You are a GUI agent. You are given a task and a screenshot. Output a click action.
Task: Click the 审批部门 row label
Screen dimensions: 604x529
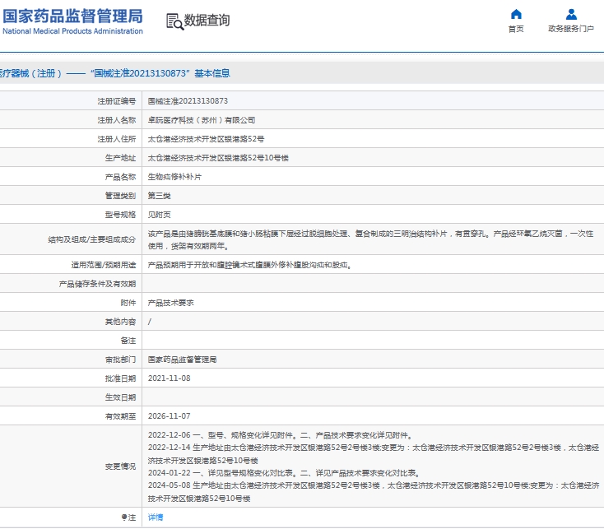[121, 360]
